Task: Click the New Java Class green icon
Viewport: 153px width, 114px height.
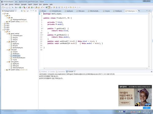Action: [32, 7]
